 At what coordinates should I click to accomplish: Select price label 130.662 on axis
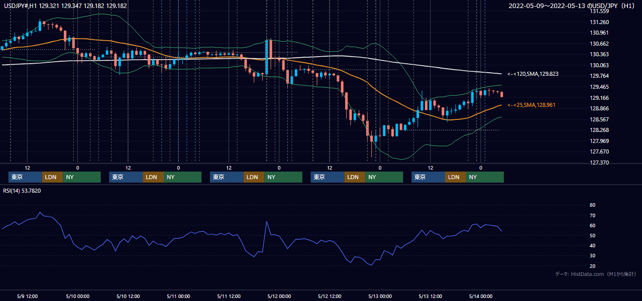(599, 44)
